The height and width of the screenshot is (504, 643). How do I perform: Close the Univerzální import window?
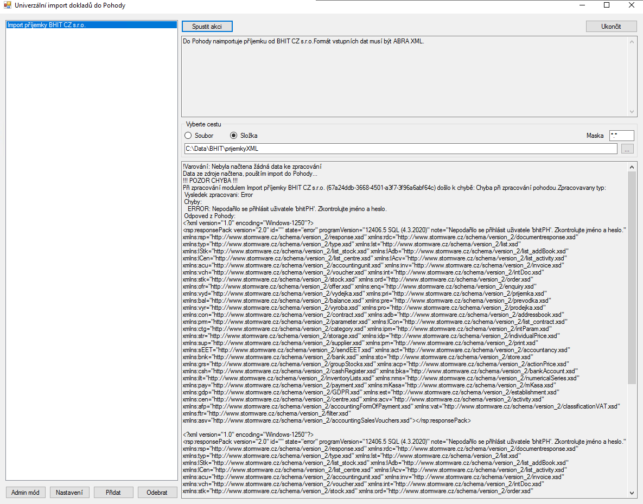pos(631,5)
